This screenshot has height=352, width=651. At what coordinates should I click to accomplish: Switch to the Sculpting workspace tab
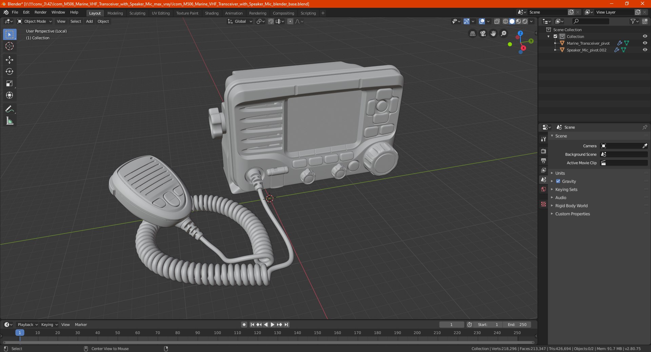click(x=137, y=13)
